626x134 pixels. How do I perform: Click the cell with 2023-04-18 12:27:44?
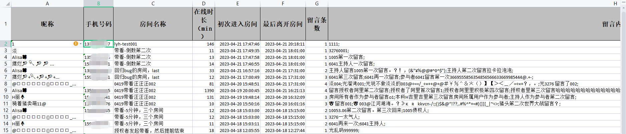(x=283, y=131)
